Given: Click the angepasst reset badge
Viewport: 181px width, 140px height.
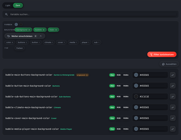Looking at the screenshot, I should tap(83, 75).
